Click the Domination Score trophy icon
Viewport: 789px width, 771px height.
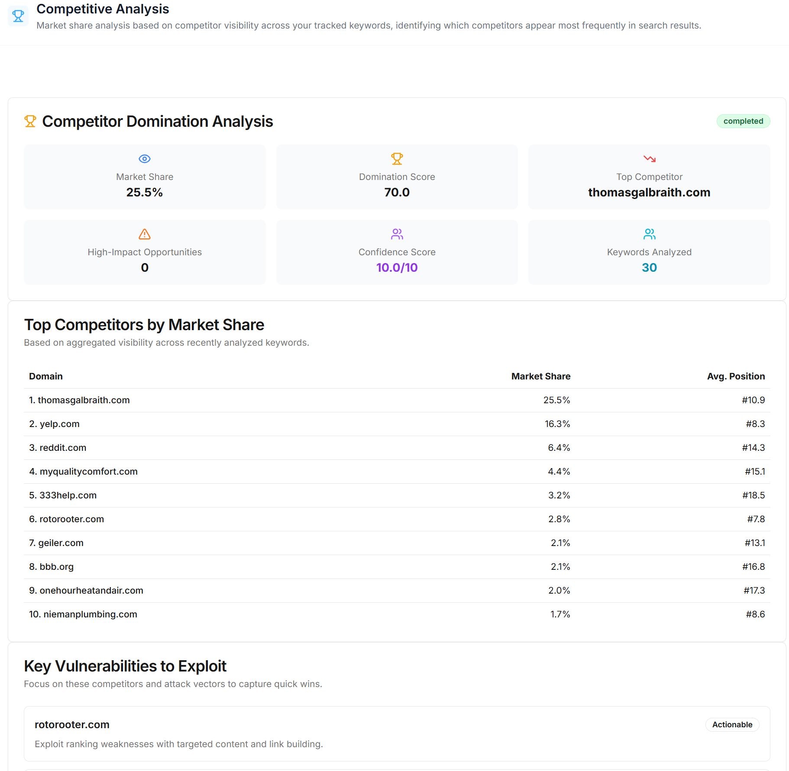397,158
